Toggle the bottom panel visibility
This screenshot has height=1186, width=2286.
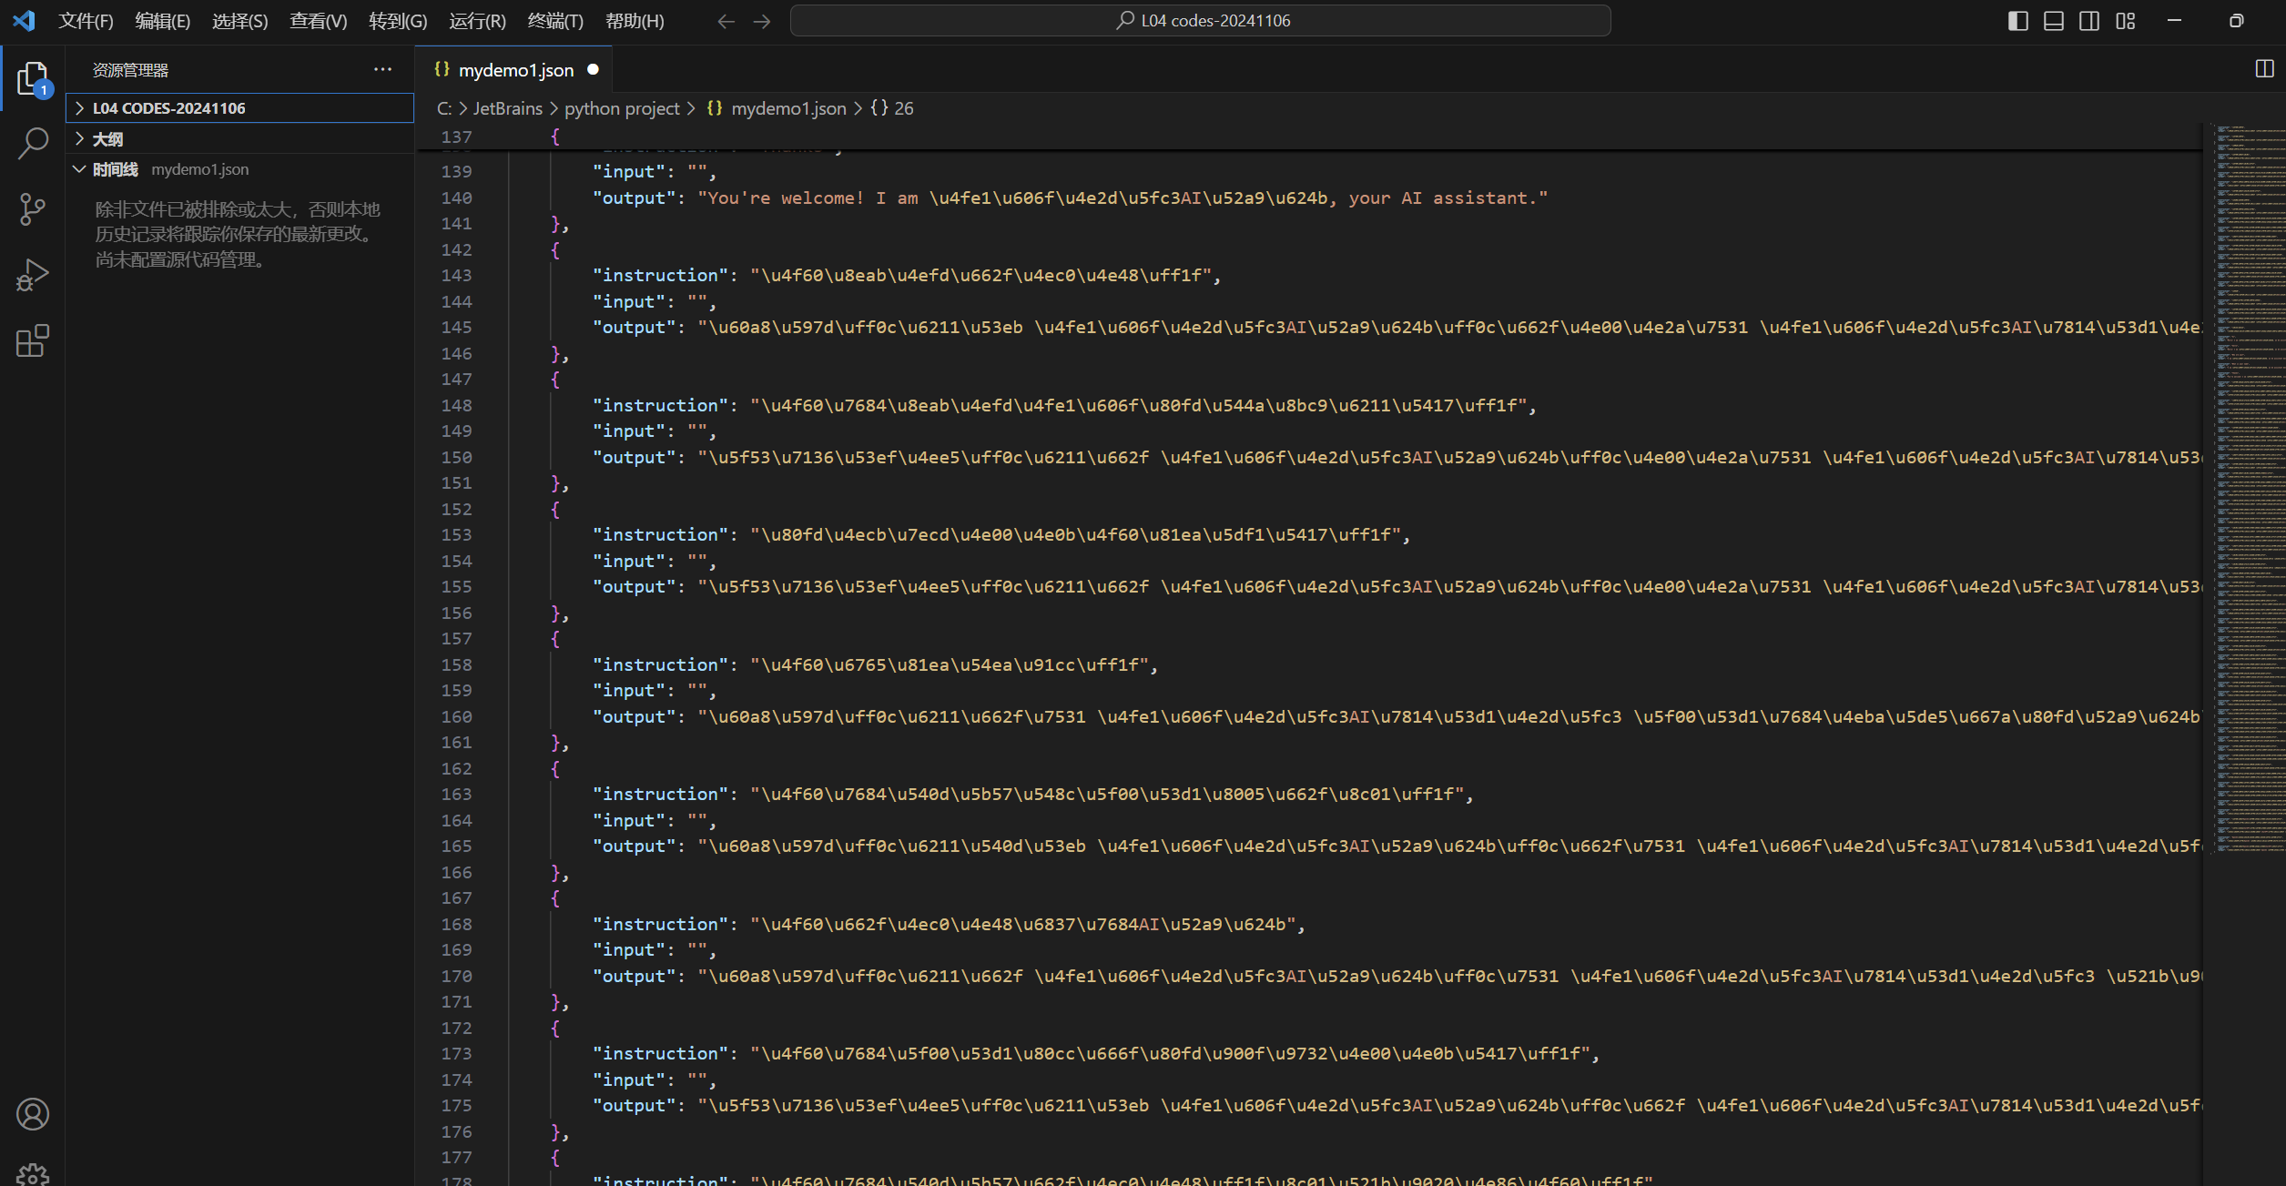(x=2053, y=21)
